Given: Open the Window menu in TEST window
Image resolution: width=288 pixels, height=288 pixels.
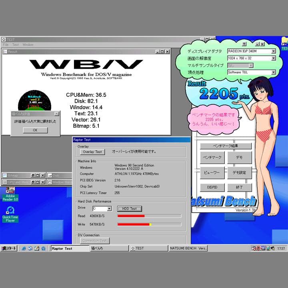Looking at the screenshot, I should [x=28, y=45].
